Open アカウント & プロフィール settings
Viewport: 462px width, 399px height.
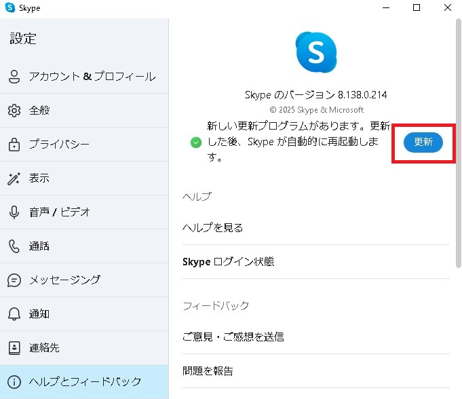[x=84, y=77]
